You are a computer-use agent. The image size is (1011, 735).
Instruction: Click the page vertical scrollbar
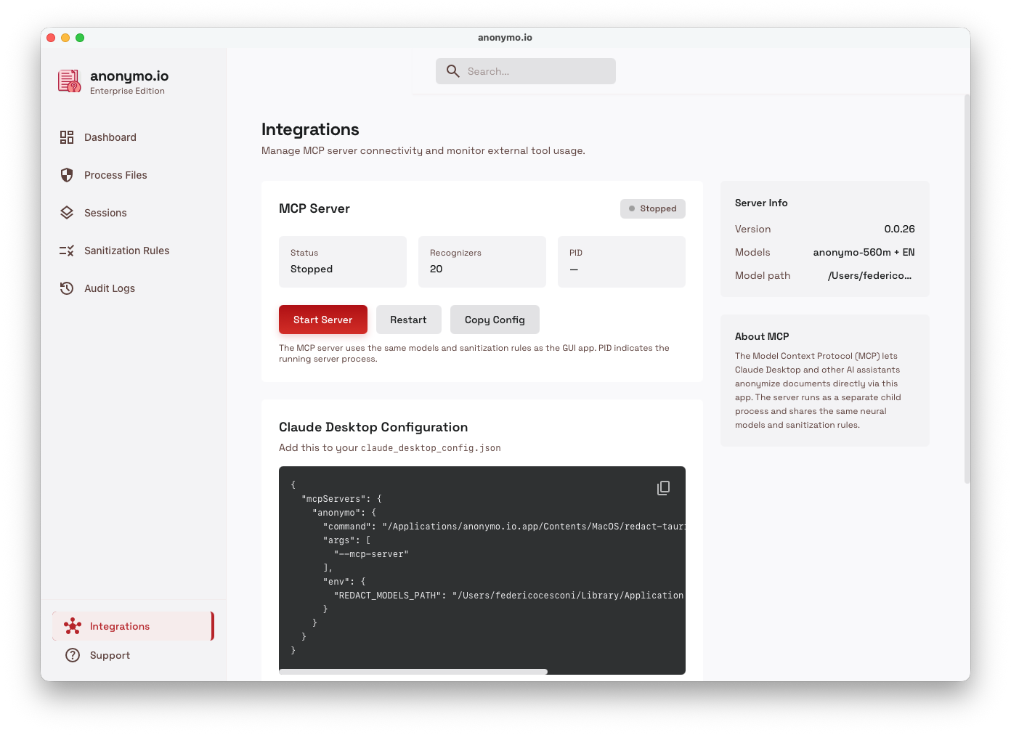967,289
